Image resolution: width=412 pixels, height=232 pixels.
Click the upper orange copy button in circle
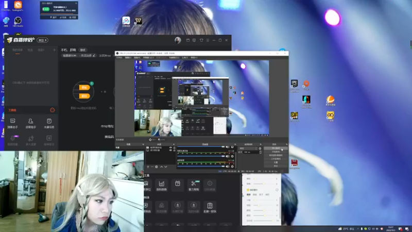(84, 88)
